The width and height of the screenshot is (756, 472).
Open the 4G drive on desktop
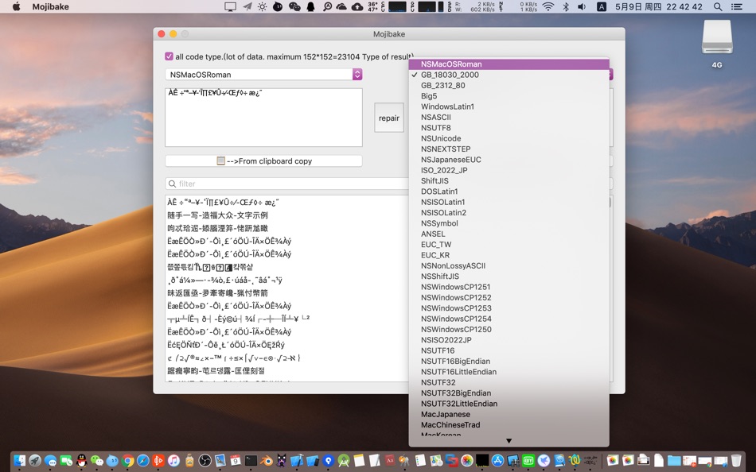coord(717,44)
